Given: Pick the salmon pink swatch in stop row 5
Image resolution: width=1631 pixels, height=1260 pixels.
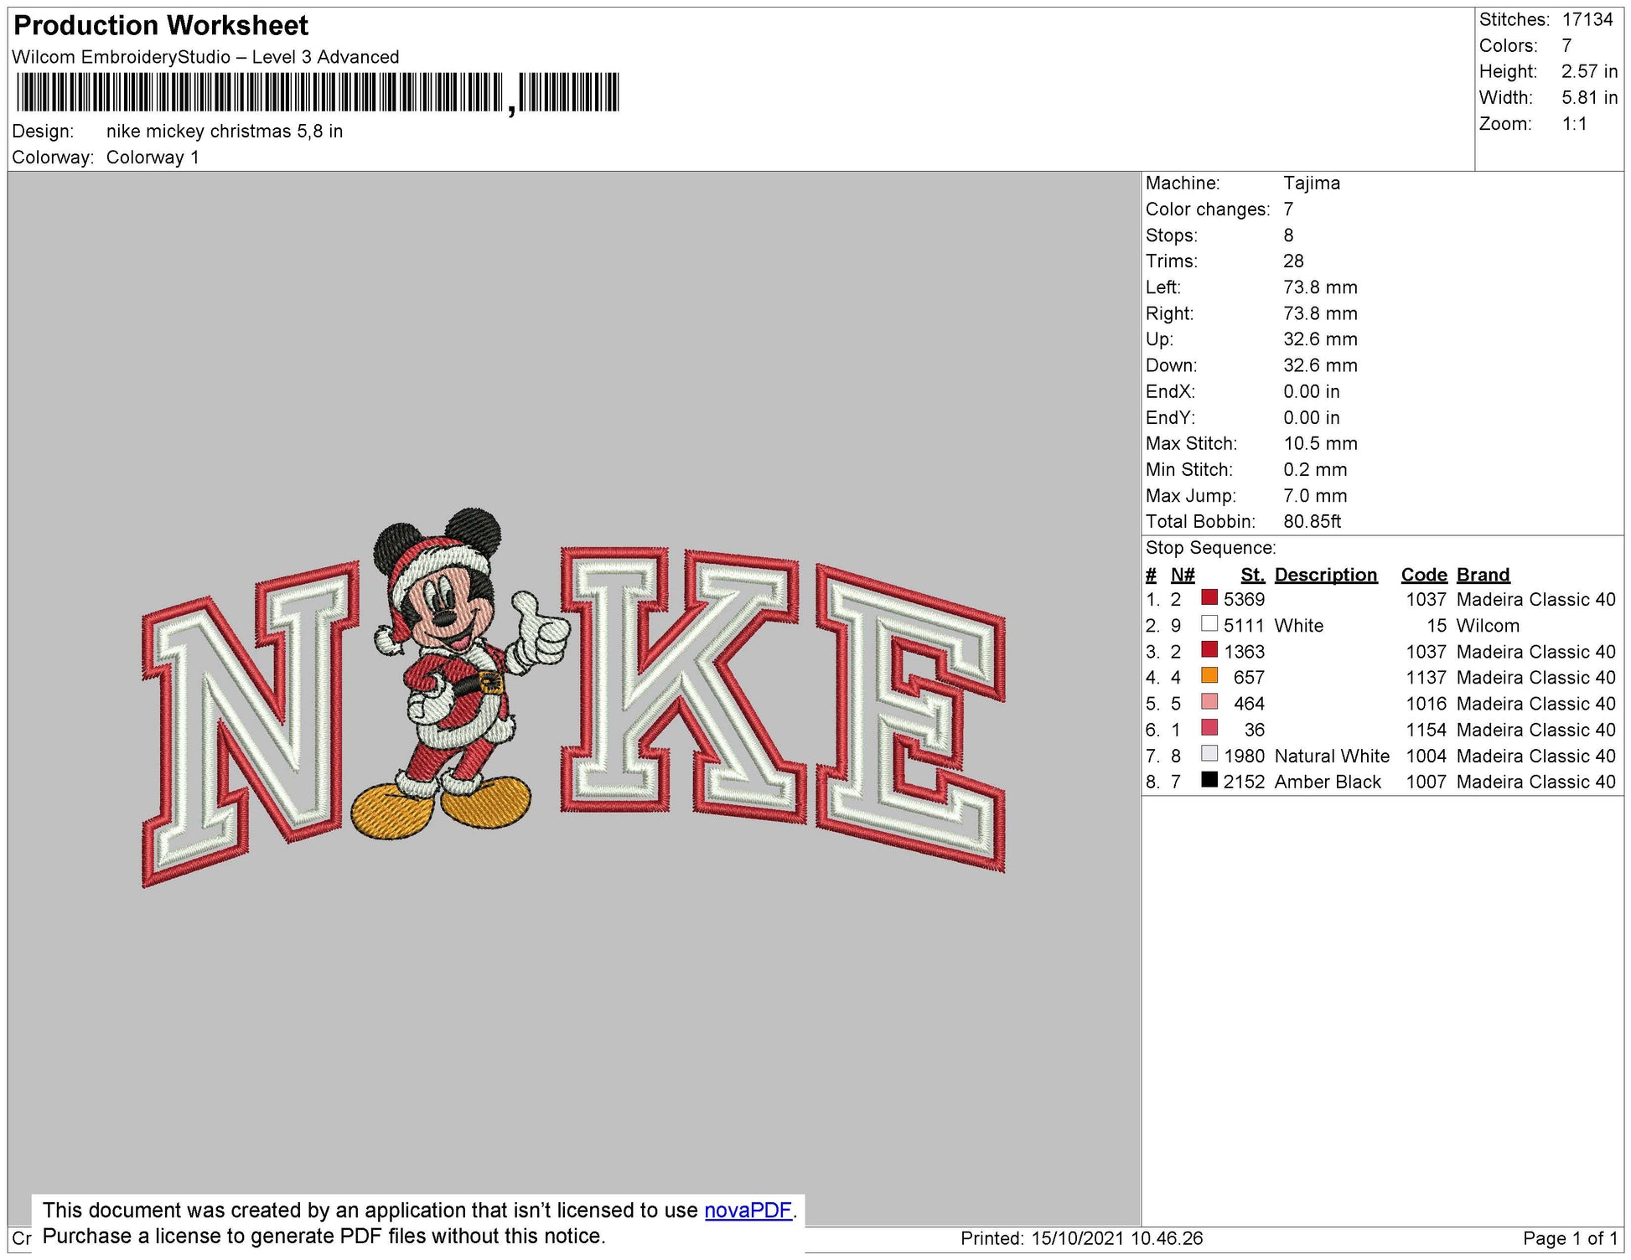Looking at the screenshot, I should (x=1209, y=701).
